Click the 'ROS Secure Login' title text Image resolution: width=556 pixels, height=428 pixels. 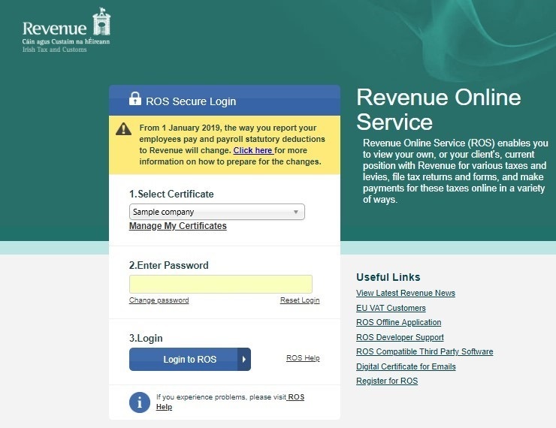pos(191,101)
